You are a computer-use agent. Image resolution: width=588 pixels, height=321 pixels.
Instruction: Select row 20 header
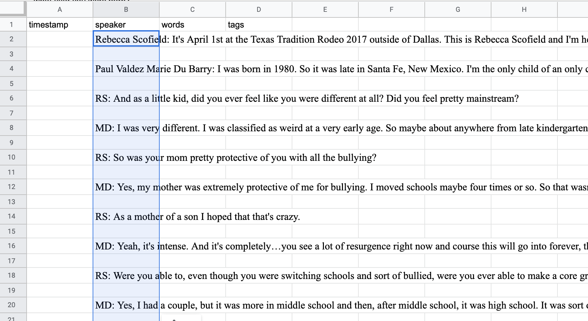coord(12,305)
